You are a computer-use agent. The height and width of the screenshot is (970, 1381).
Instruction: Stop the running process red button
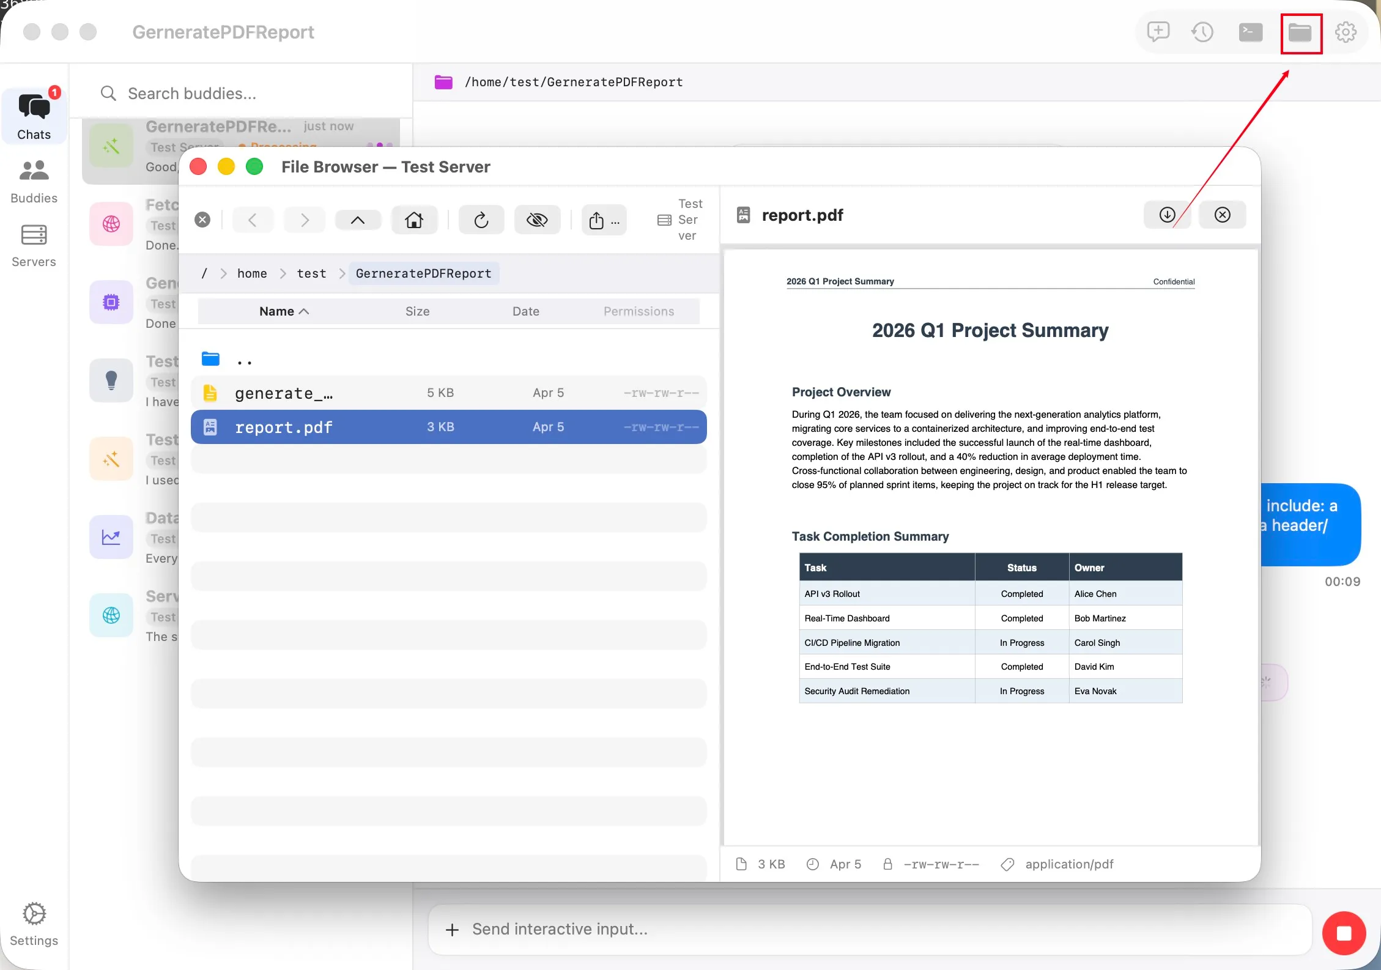pos(1344,933)
